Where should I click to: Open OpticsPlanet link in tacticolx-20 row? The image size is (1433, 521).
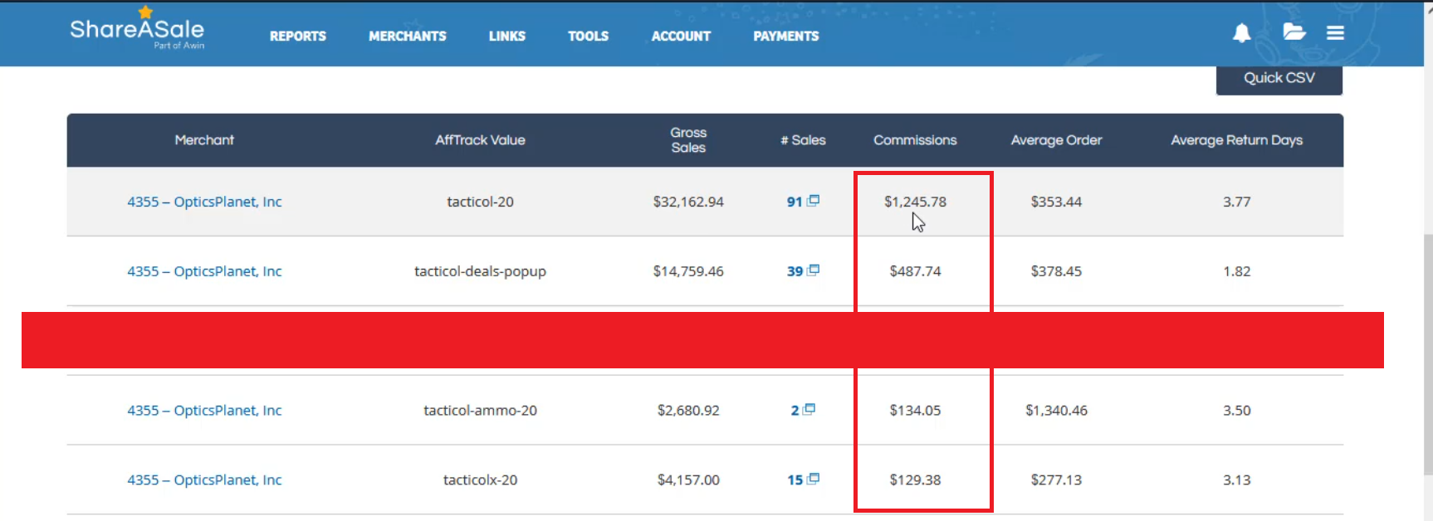(204, 480)
